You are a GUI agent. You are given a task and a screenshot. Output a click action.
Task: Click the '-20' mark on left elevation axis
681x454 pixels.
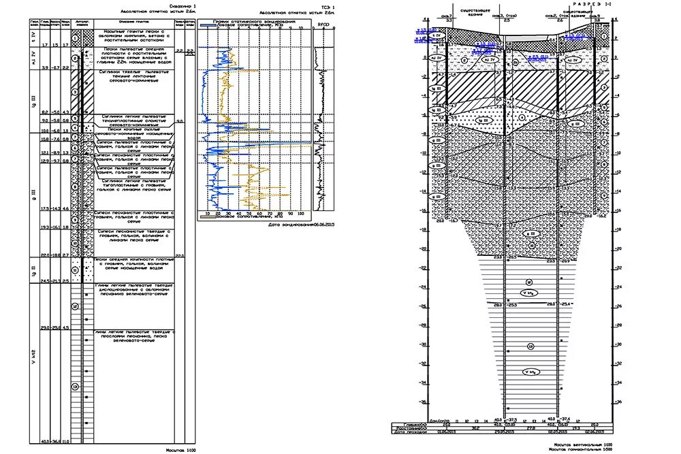(x=422, y=249)
